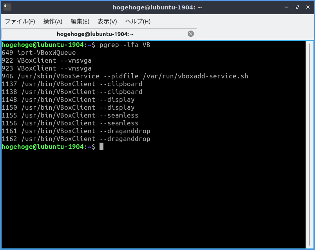The height and width of the screenshot is (250, 315).
Task: Close the terminal window
Action: click(x=308, y=7)
